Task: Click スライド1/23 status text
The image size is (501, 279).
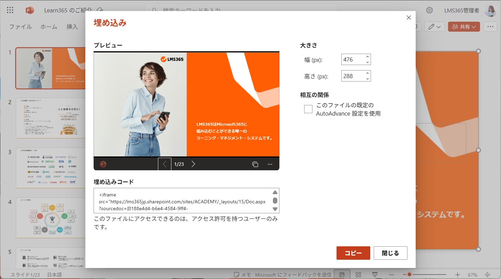Action: (25, 275)
